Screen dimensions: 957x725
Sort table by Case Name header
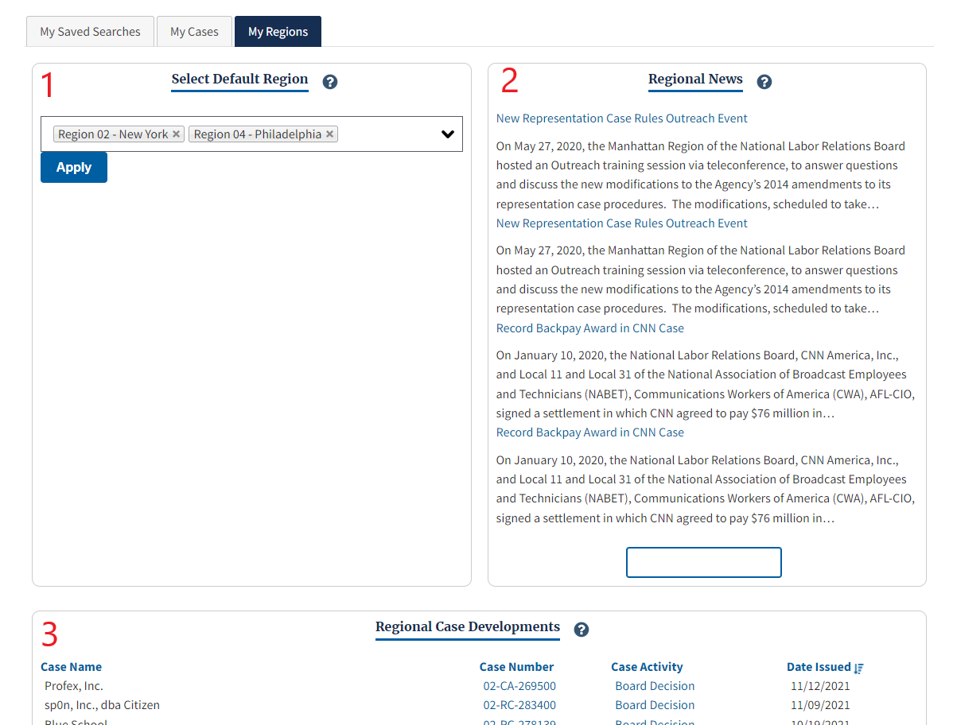click(72, 667)
